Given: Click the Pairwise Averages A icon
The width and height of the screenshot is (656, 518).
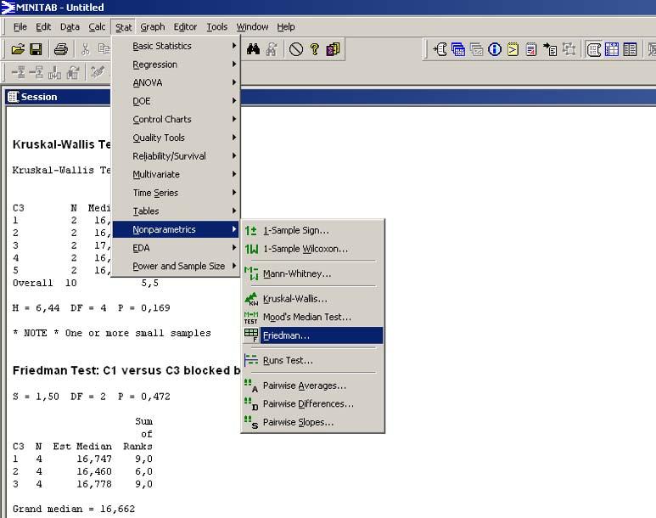Looking at the screenshot, I should click(251, 386).
